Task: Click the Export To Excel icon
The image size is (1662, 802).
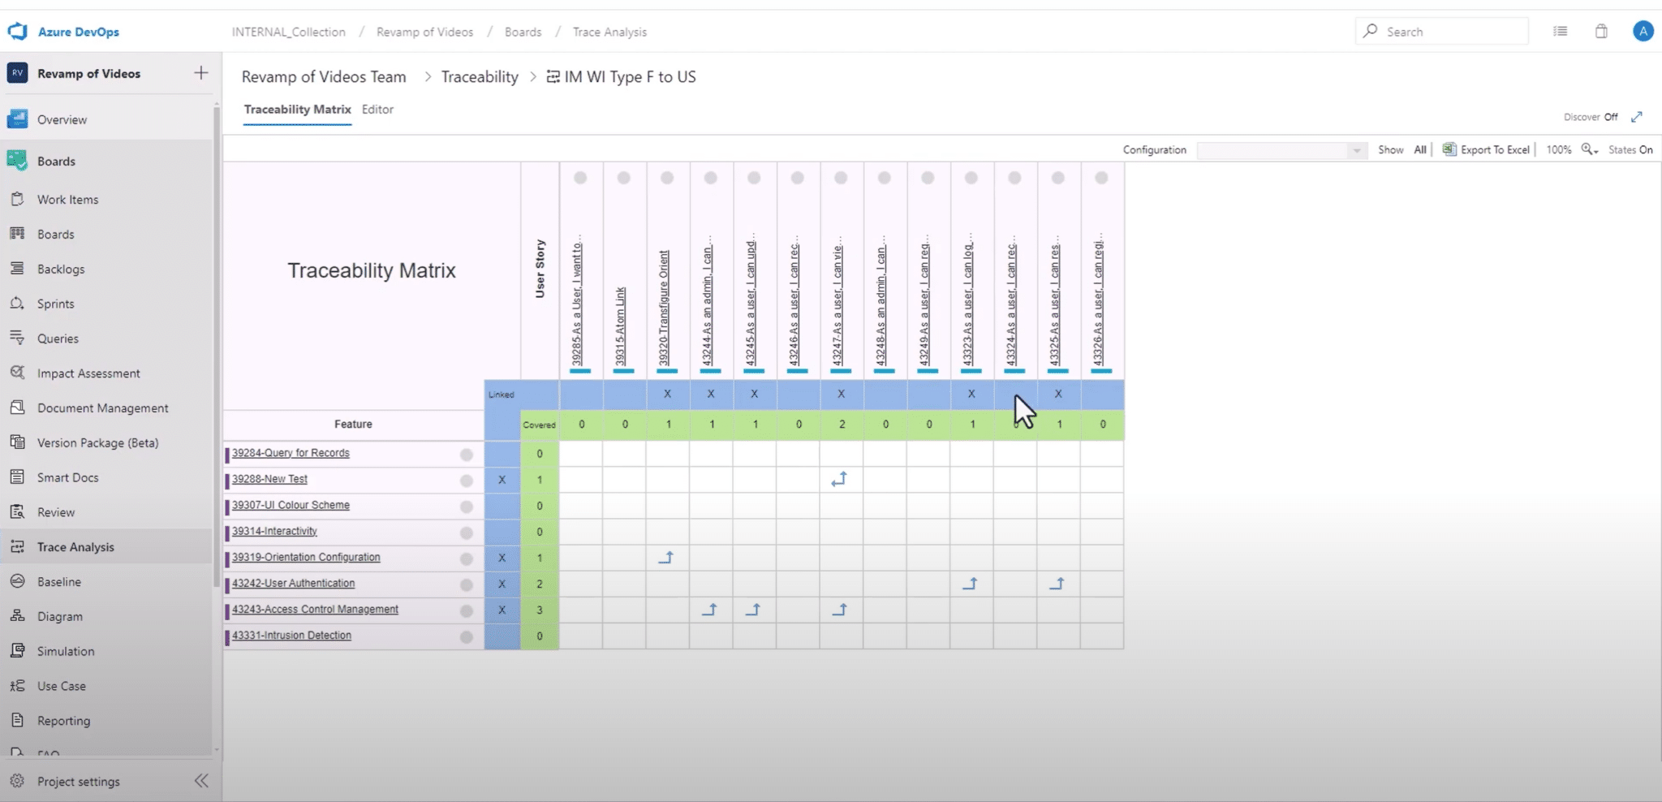Action: point(1449,149)
